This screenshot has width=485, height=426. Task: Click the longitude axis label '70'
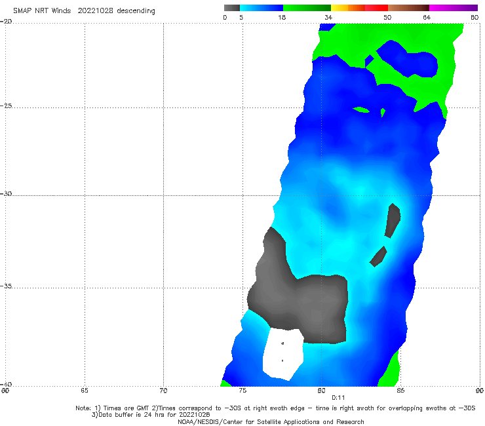pyautogui.click(x=163, y=391)
